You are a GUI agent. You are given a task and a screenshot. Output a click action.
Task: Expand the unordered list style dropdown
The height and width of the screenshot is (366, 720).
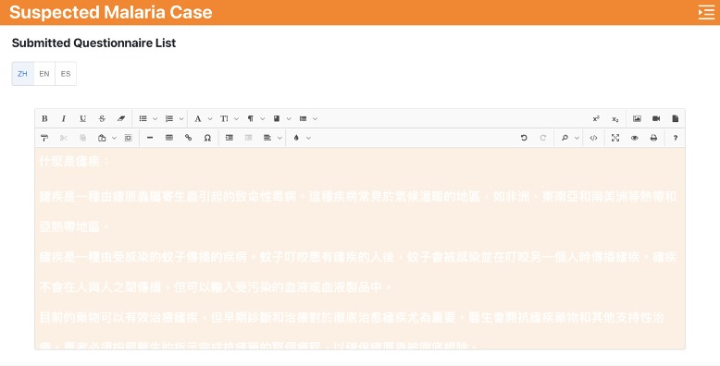click(155, 118)
